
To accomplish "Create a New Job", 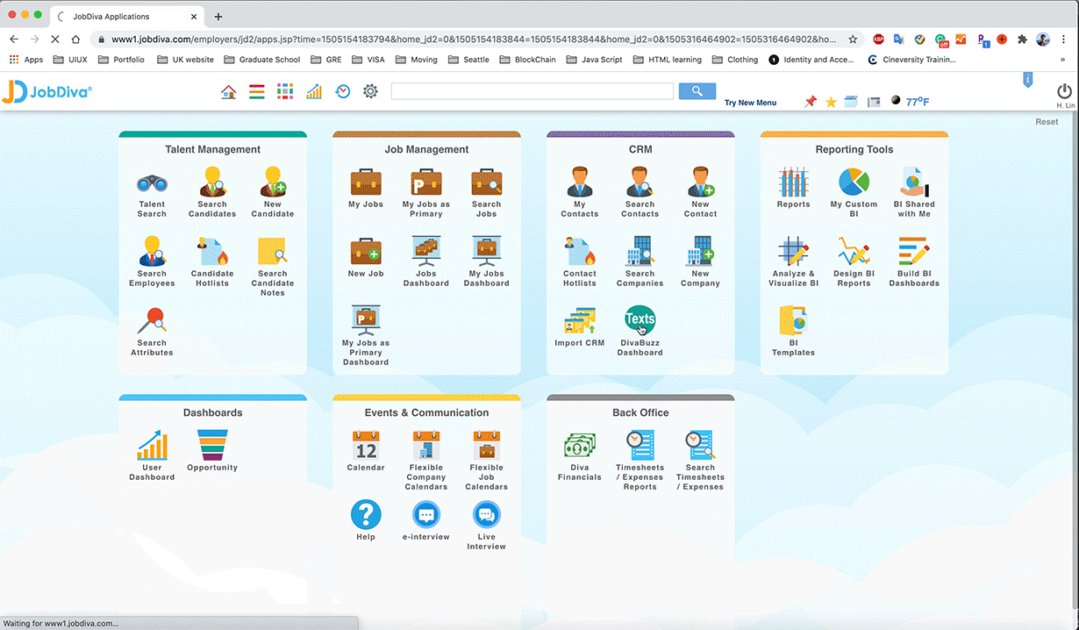I will 366,252.
